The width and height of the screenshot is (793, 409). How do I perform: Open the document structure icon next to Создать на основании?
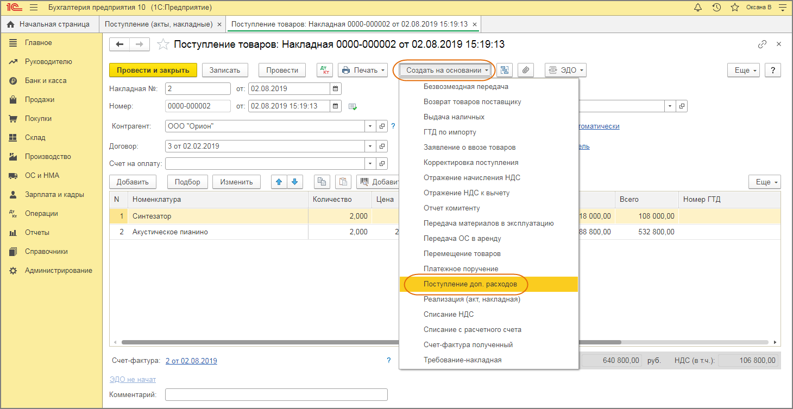click(x=505, y=70)
